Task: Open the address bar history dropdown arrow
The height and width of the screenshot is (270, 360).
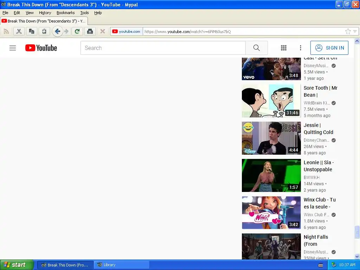Action: pyautogui.click(x=355, y=31)
